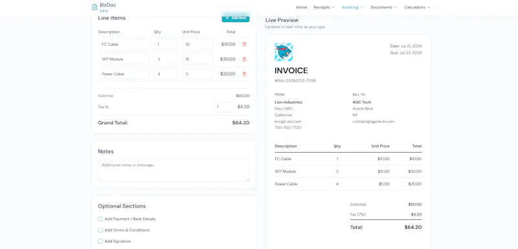Image resolution: width=518 pixels, height=249 pixels.
Task: Click the Date: Jul 21, 2026 text
Action: [406, 46]
